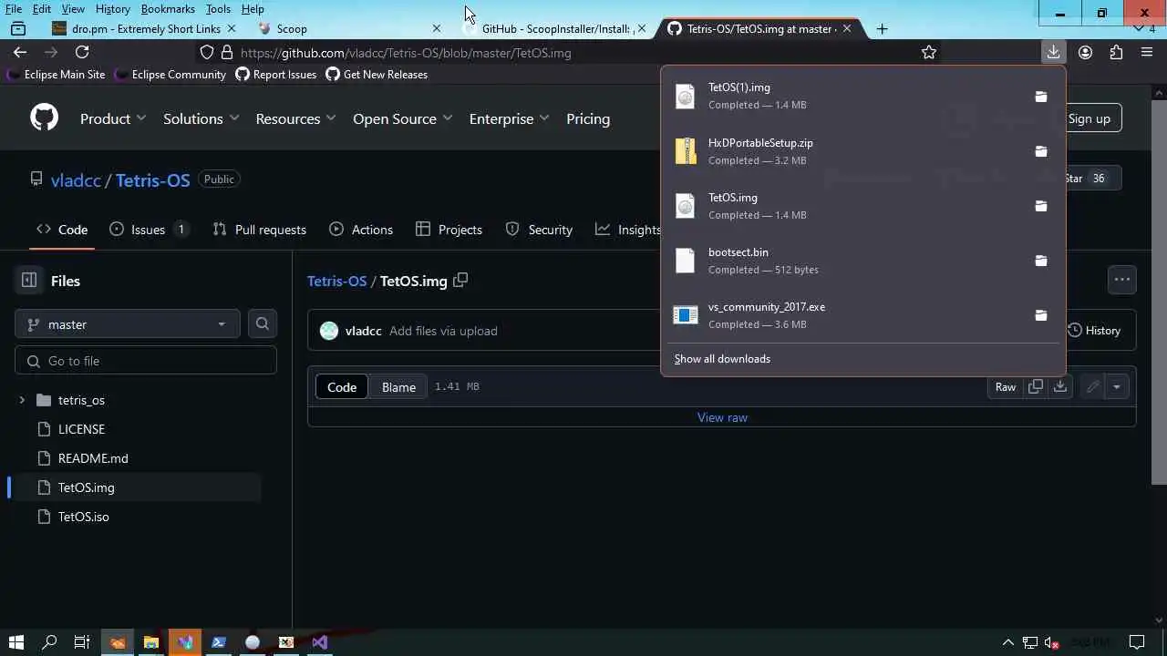The height and width of the screenshot is (656, 1167).
Task: Copy the TetOS.img file path
Action: [x=460, y=281]
